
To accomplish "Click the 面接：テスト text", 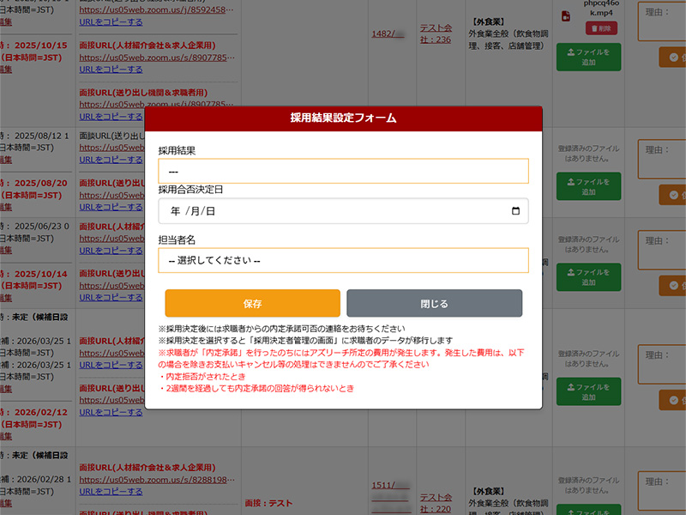I will (268, 503).
